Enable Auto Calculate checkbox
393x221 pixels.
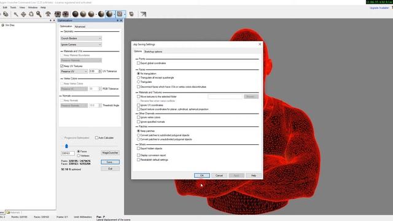(x=96, y=138)
